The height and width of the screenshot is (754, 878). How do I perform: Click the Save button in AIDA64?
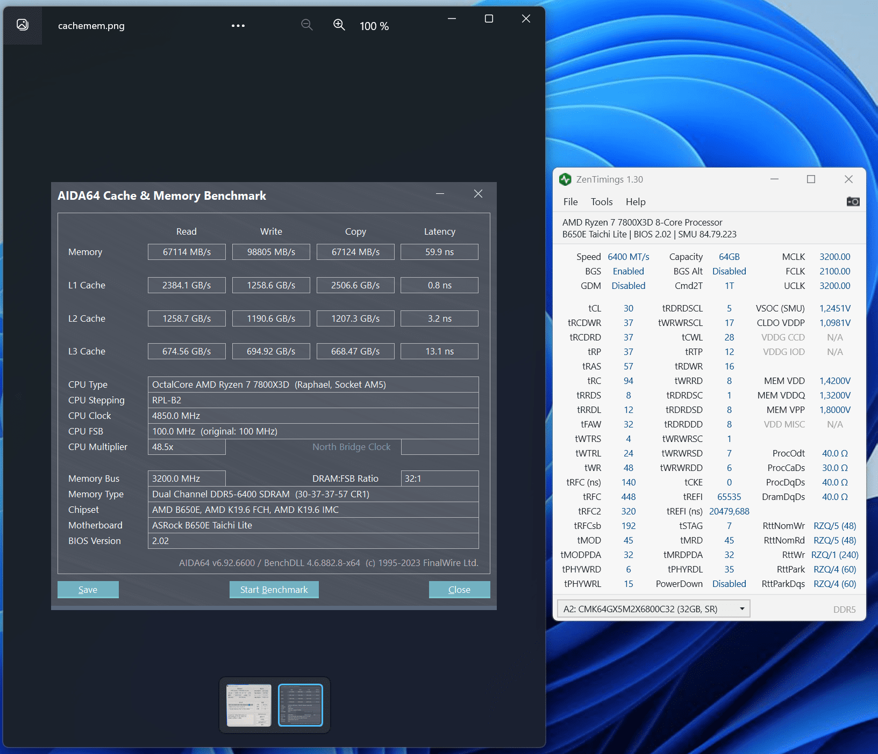point(88,590)
